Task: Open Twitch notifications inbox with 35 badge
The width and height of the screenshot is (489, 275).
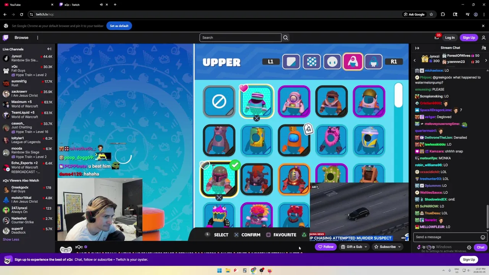Action: pos(437,37)
